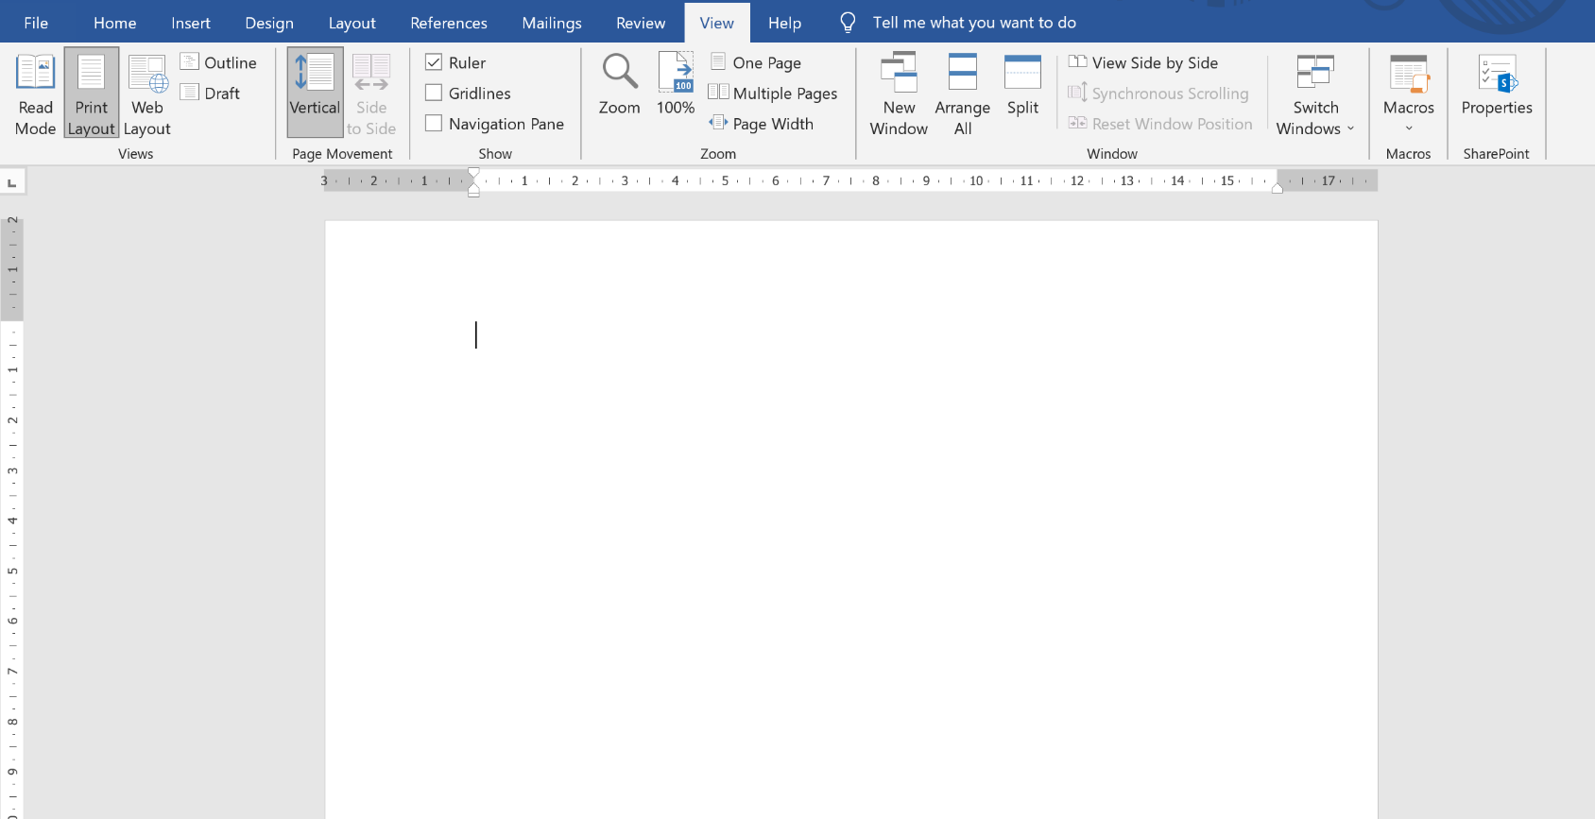The width and height of the screenshot is (1595, 819).
Task: Split the document window
Action: pos(1022,85)
